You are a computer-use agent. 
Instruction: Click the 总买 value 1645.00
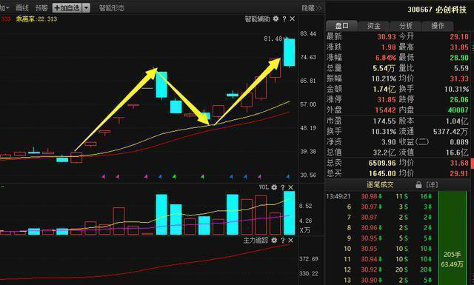click(382, 173)
